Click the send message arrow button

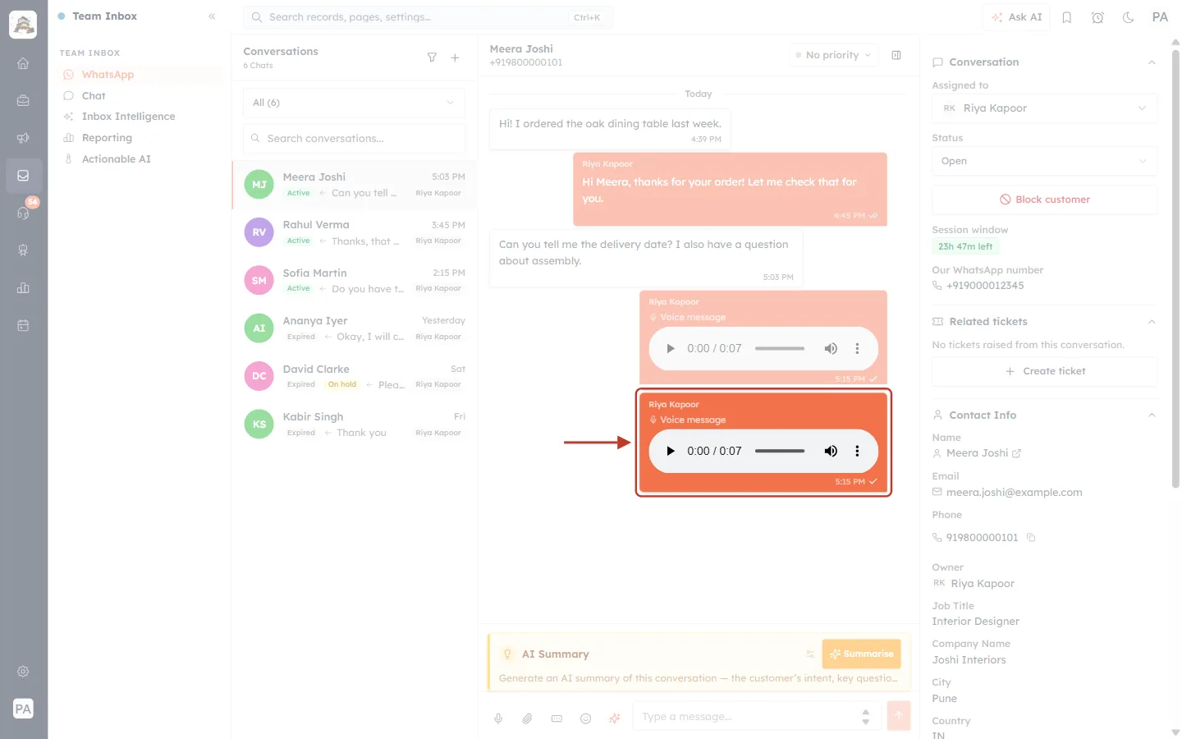pyautogui.click(x=899, y=715)
